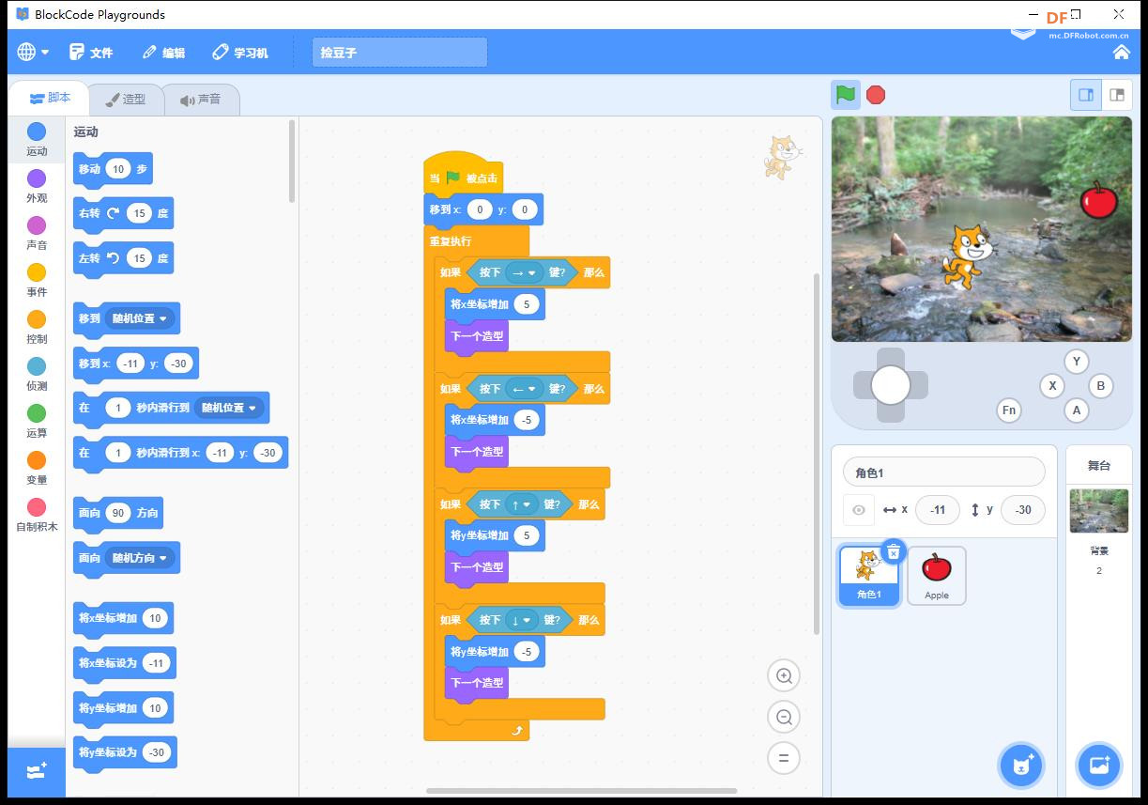This screenshot has height=805, width=1148.
Task: Click the 面向 90 方向 palette block
Action: (x=118, y=513)
